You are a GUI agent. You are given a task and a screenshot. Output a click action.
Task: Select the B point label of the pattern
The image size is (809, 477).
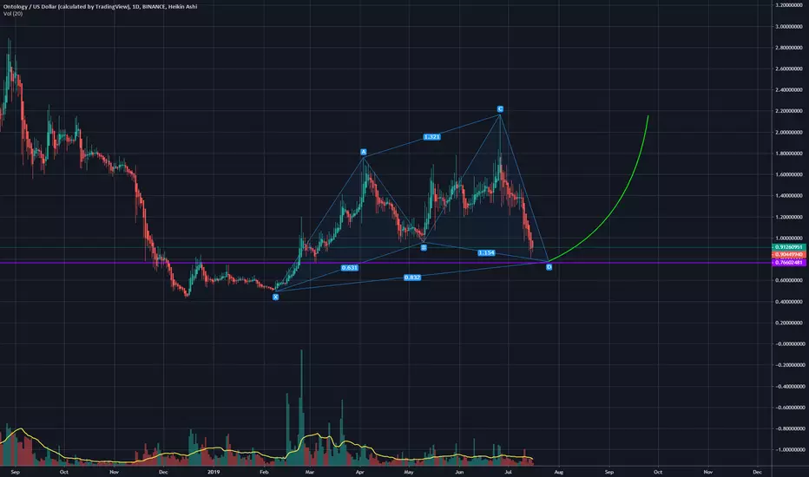[424, 247]
